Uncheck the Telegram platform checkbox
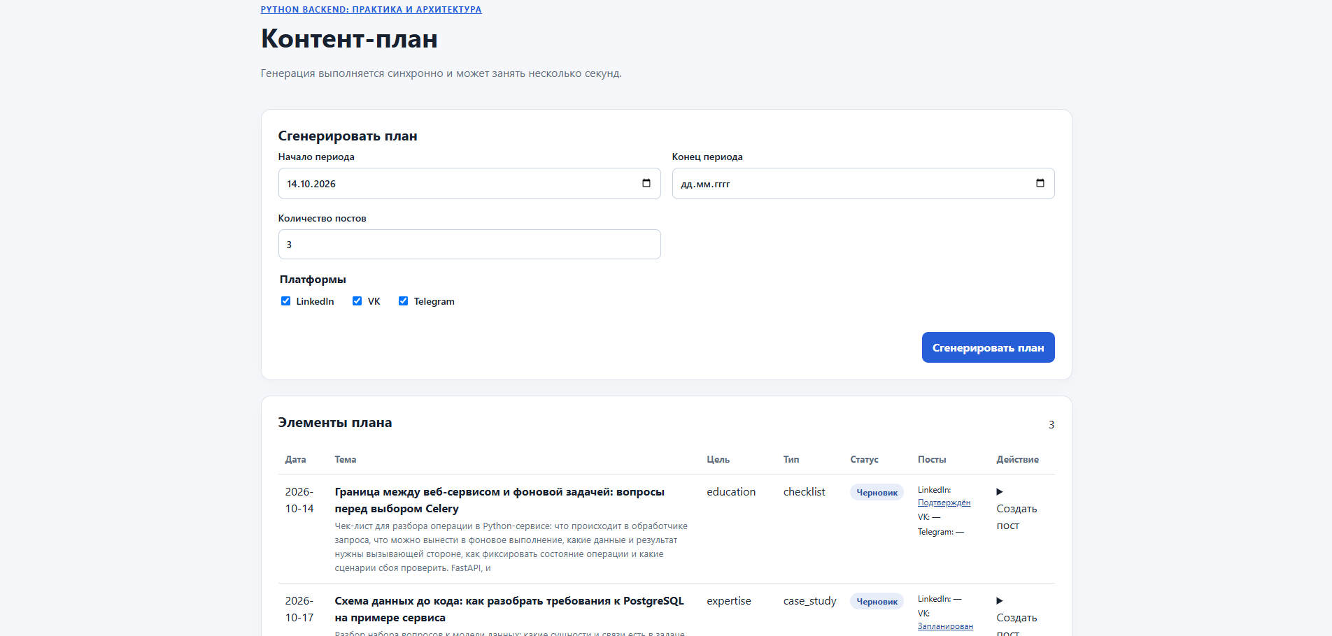The width and height of the screenshot is (1332, 636). pos(403,301)
